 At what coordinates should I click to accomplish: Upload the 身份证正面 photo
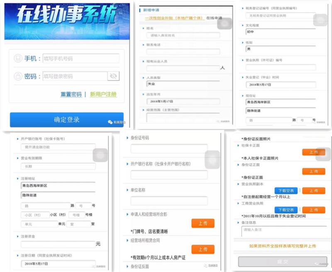tap(313, 172)
